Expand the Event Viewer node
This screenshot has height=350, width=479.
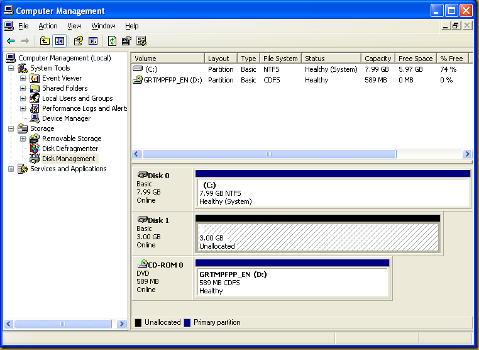[23, 78]
